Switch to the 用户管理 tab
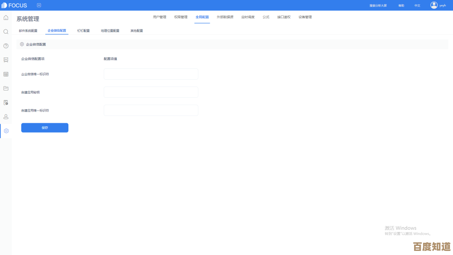The width and height of the screenshot is (453, 255). 159,17
